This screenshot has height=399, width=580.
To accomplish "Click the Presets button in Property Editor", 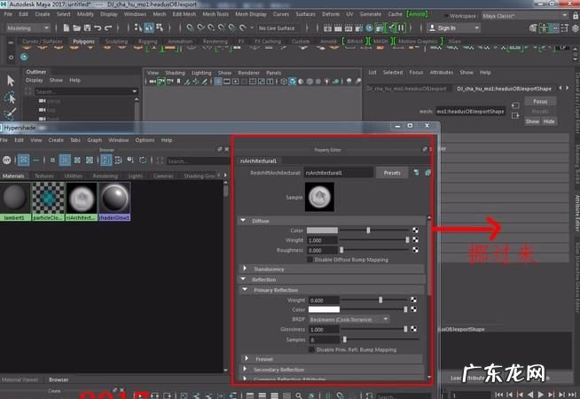I will click(391, 173).
